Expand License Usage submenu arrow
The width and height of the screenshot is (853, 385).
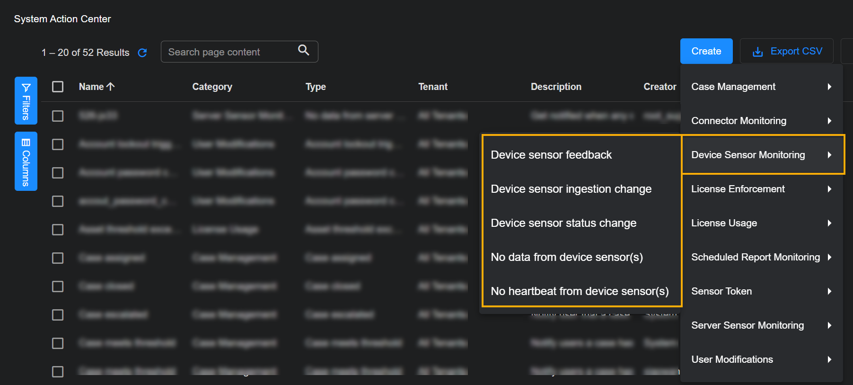pos(829,223)
